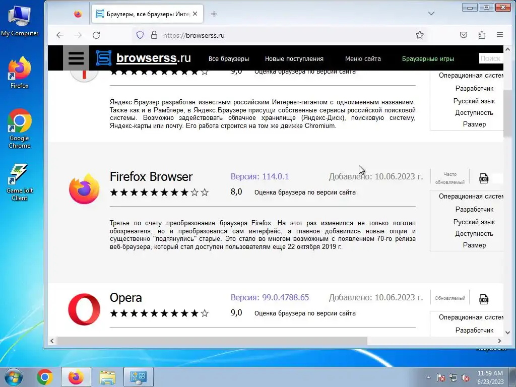Reload the page with the refresh icon

click(x=96, y=35)
